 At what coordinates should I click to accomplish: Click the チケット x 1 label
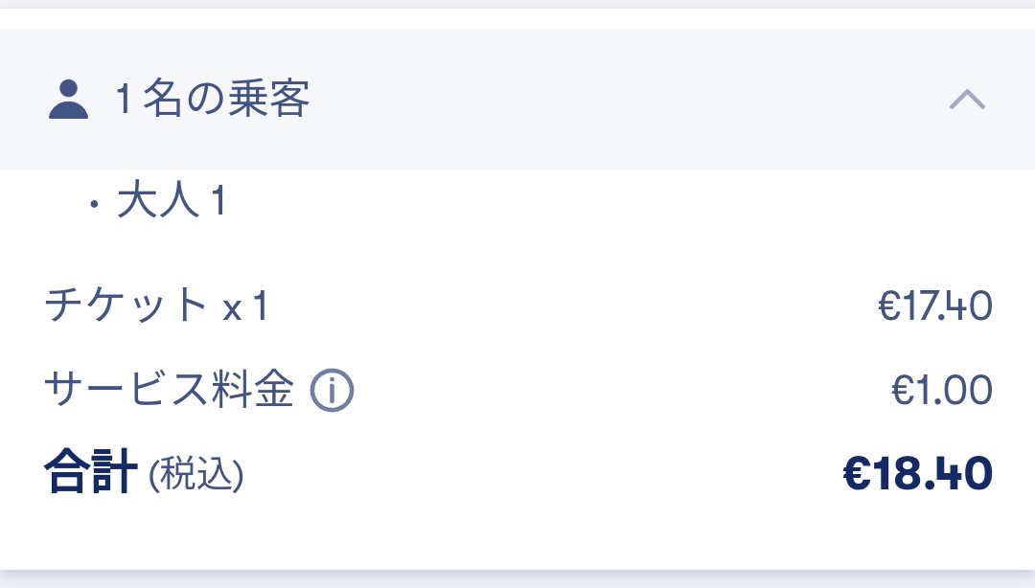pyautogui.click(x=156, y=306)
